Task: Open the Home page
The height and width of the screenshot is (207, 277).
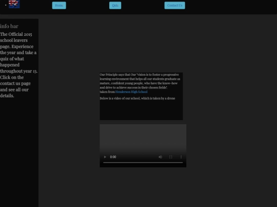Action: pyautogui.click(x=59, y=6)
